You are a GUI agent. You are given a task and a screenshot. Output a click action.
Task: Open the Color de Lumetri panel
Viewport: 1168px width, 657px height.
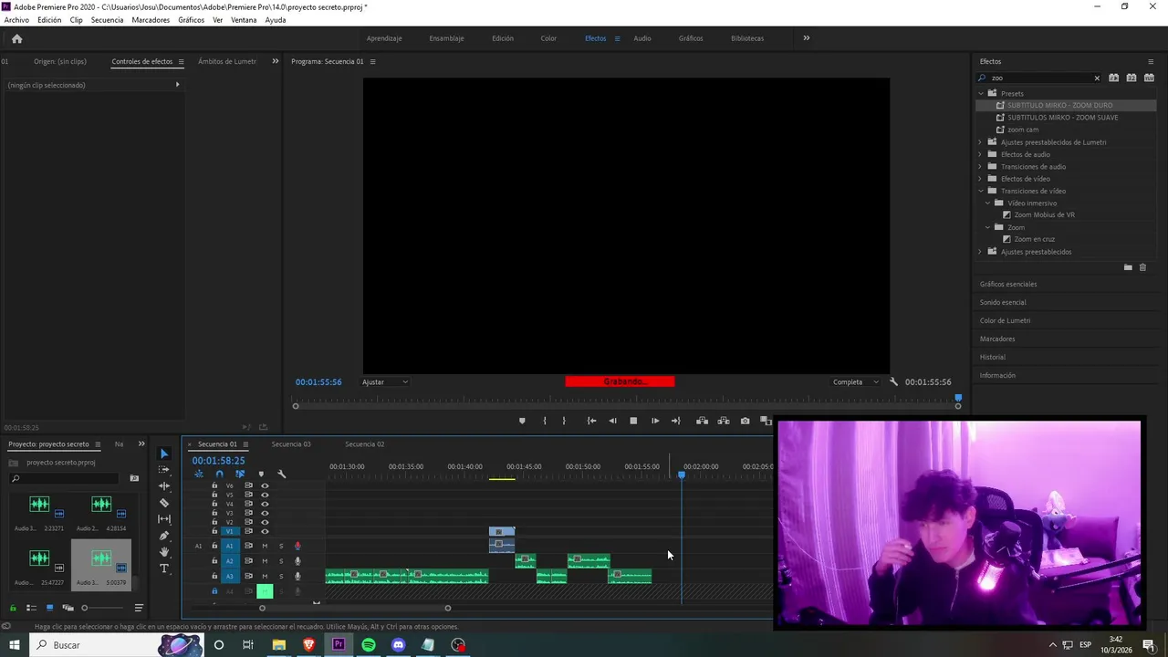pyautogui.click(x=1005, y=320)
